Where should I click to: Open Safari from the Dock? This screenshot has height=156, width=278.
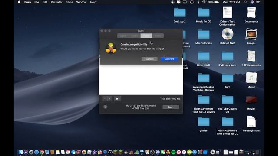[x=36, y=152]
